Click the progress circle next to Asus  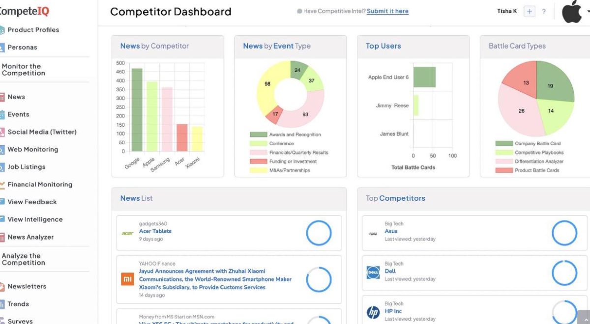(564, 233)
